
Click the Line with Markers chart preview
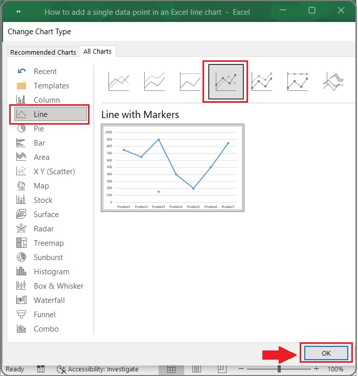tap(173, 168)
